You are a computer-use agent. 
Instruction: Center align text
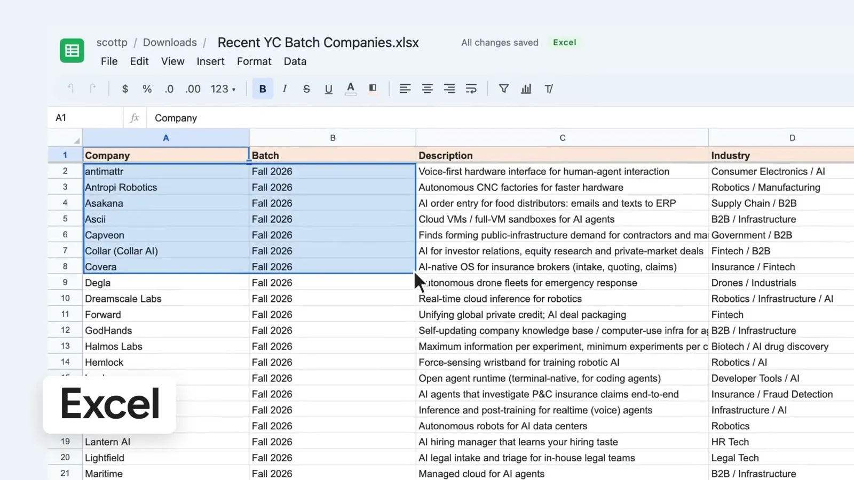tap(427, 89)
